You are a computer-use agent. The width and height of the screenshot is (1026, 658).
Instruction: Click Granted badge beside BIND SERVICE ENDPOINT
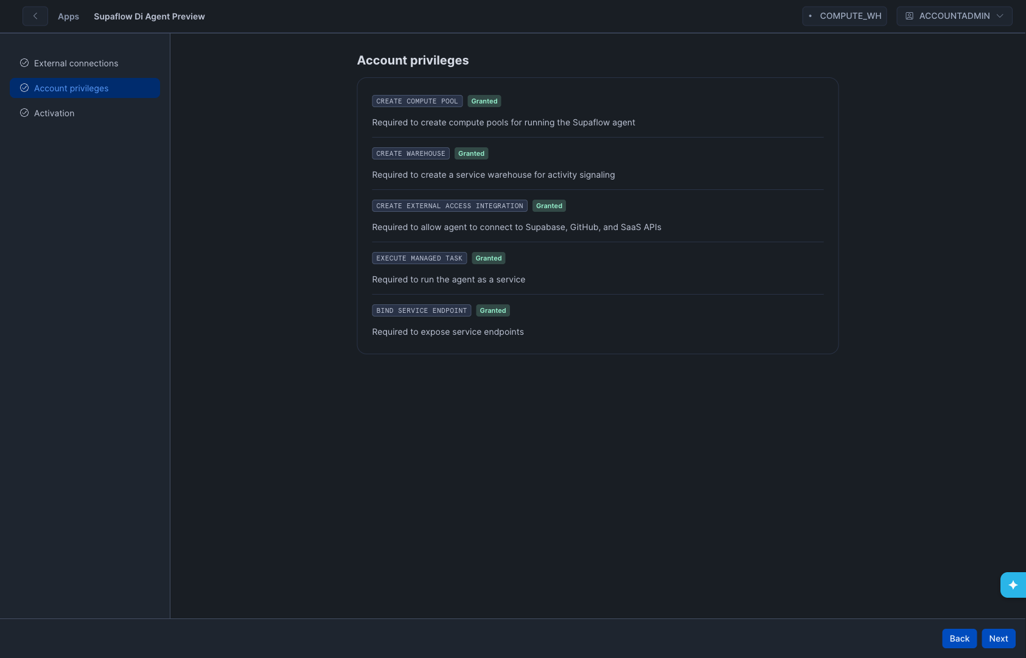coord(493,311)
